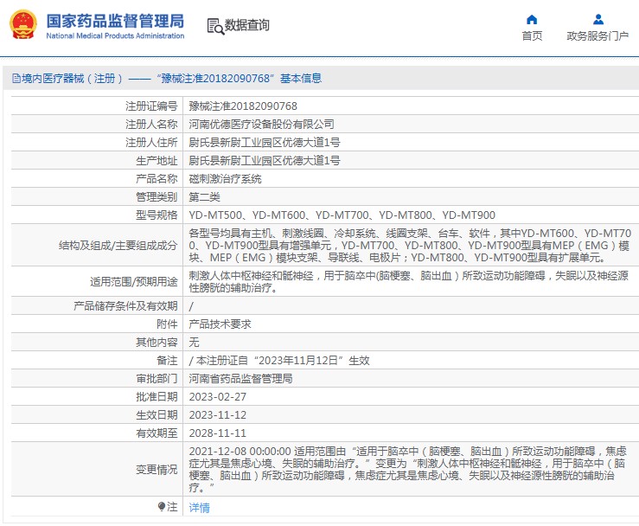Click the 数据查询 magnifier document icon
The image size is (639, 526).
pyautogui.click(x=214, y=26)
